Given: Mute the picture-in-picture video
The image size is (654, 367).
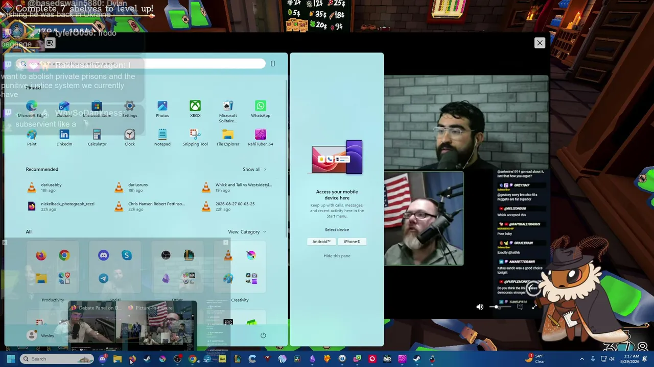Looking at the screenshot, I should [479, 307].
